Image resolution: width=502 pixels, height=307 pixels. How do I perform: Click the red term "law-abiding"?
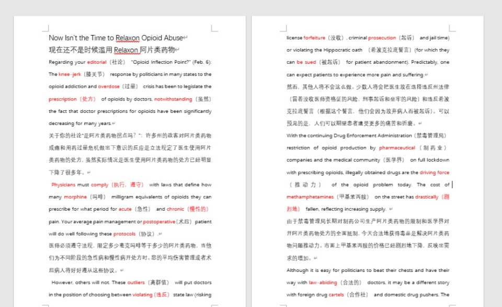point(323,282)
